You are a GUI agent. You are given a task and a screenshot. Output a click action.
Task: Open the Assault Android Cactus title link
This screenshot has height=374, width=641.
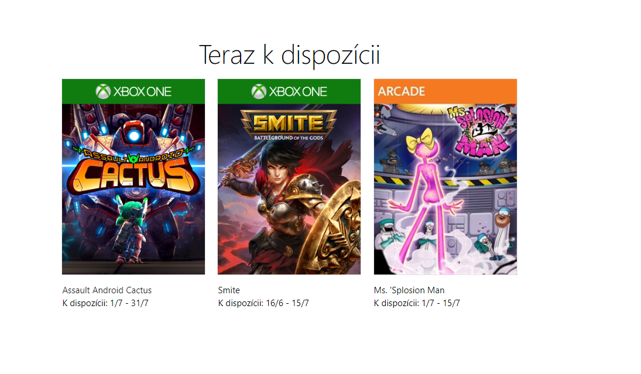107,290
